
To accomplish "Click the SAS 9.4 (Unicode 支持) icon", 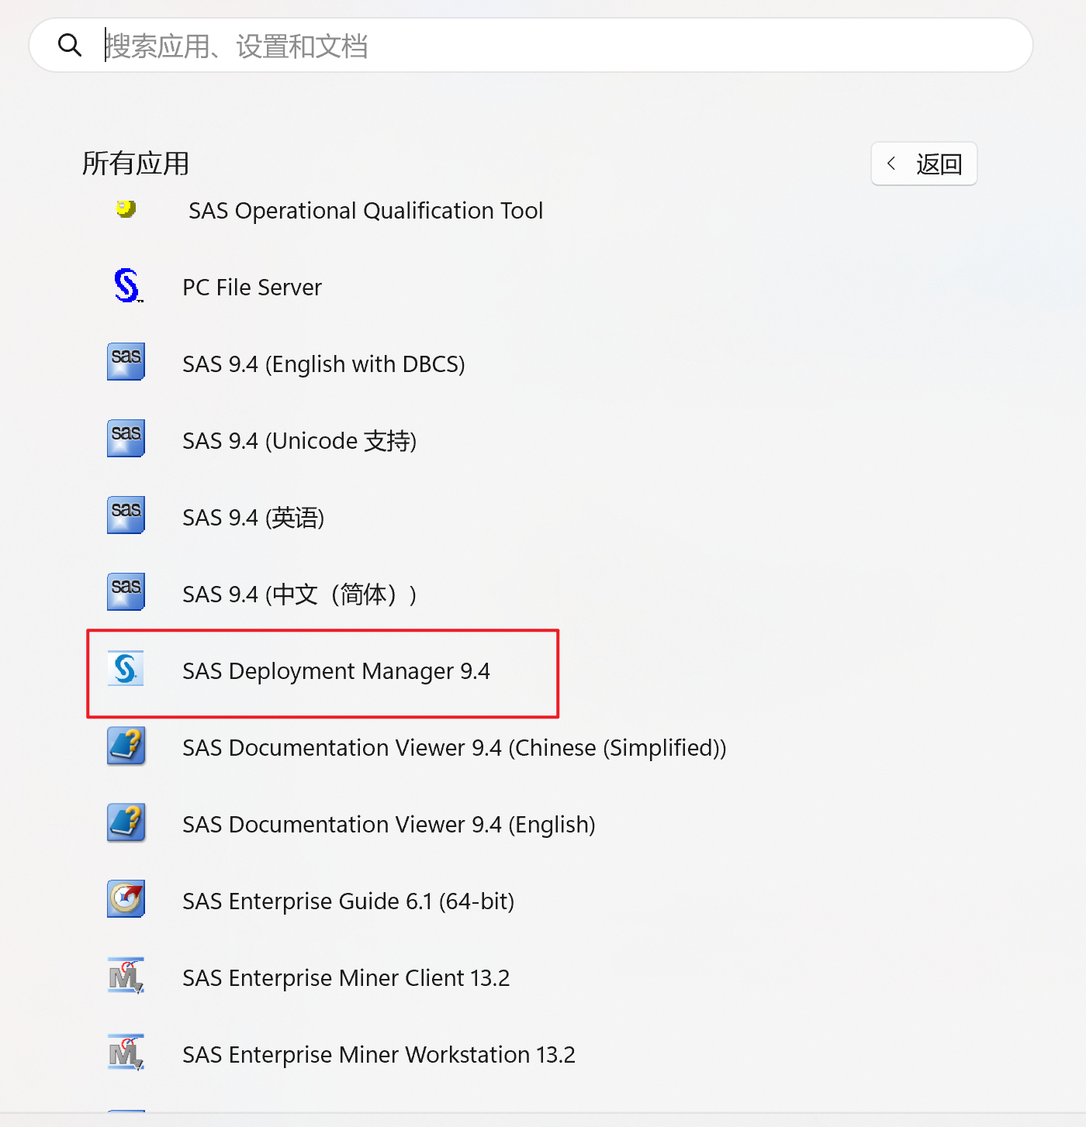I will pos(126,439).
